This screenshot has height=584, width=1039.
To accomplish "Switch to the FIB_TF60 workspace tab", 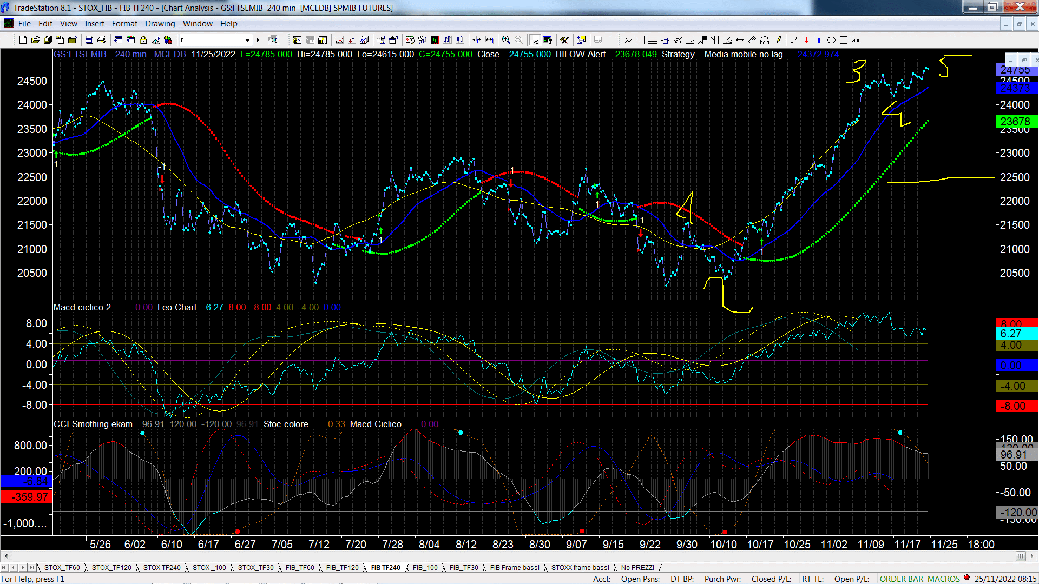I will (x=300, y=567).
